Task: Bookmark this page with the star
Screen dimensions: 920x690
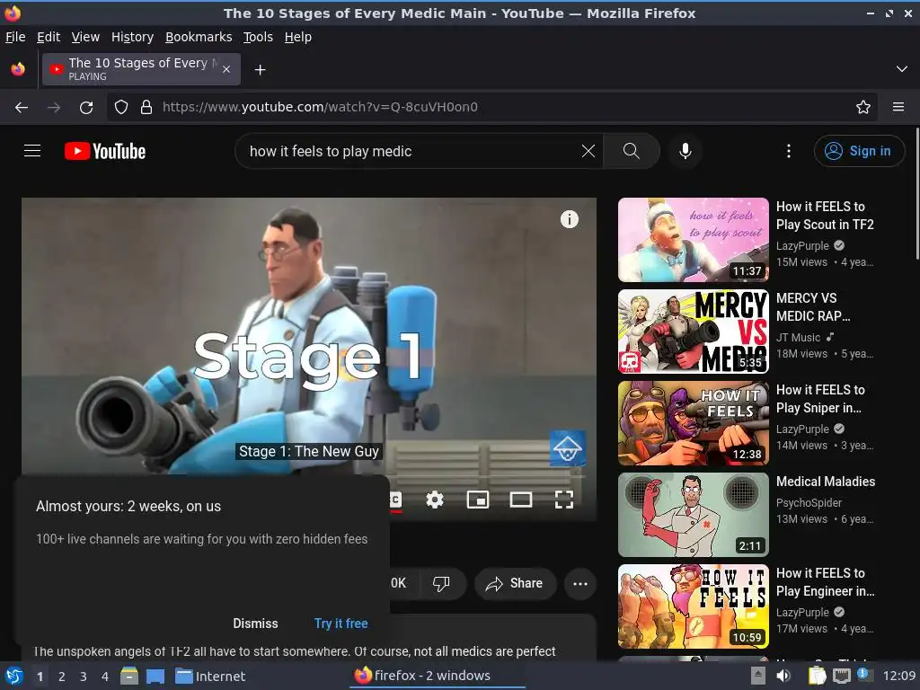Action: tap(862, 107)
